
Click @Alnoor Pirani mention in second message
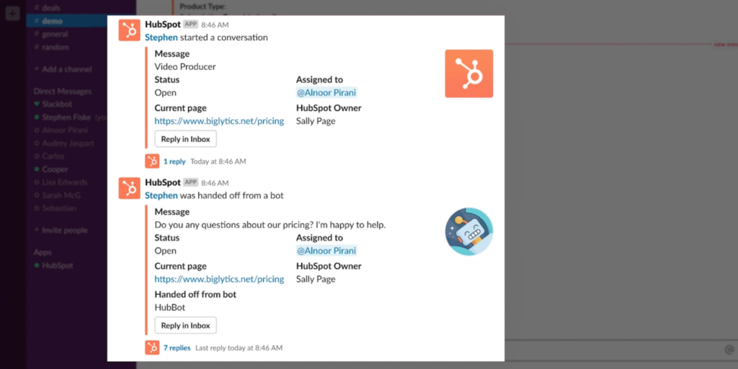[326, 250]
